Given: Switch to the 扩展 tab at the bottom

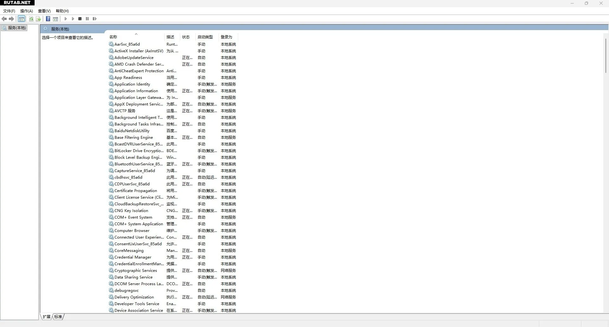Looking at the screenshot, I should 47,317.
